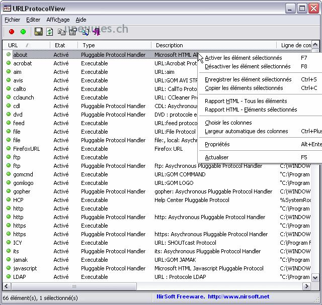Click the horizontal scrollbar left arrow
Image resolution: width=322 pixels, height=305 pixels.
[7, 286]
